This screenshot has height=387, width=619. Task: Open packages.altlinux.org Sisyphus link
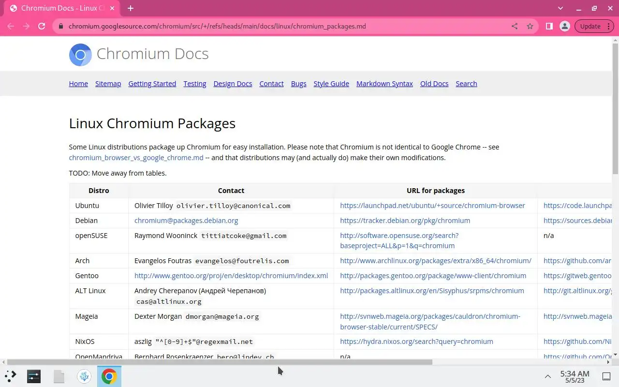(432, 291)
